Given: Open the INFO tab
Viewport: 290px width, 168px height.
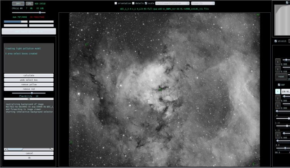Looking at the screenshot, I should [x=18, y=3].
